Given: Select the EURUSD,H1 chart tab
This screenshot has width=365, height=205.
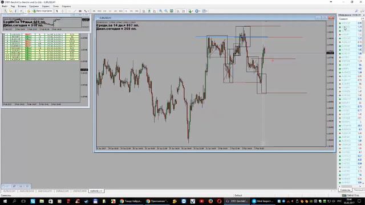Looking at the screenshot, I should (x=96, y=191).
